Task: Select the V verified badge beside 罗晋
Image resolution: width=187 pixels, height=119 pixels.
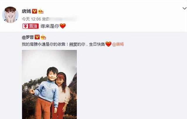Action: [37, 37]
